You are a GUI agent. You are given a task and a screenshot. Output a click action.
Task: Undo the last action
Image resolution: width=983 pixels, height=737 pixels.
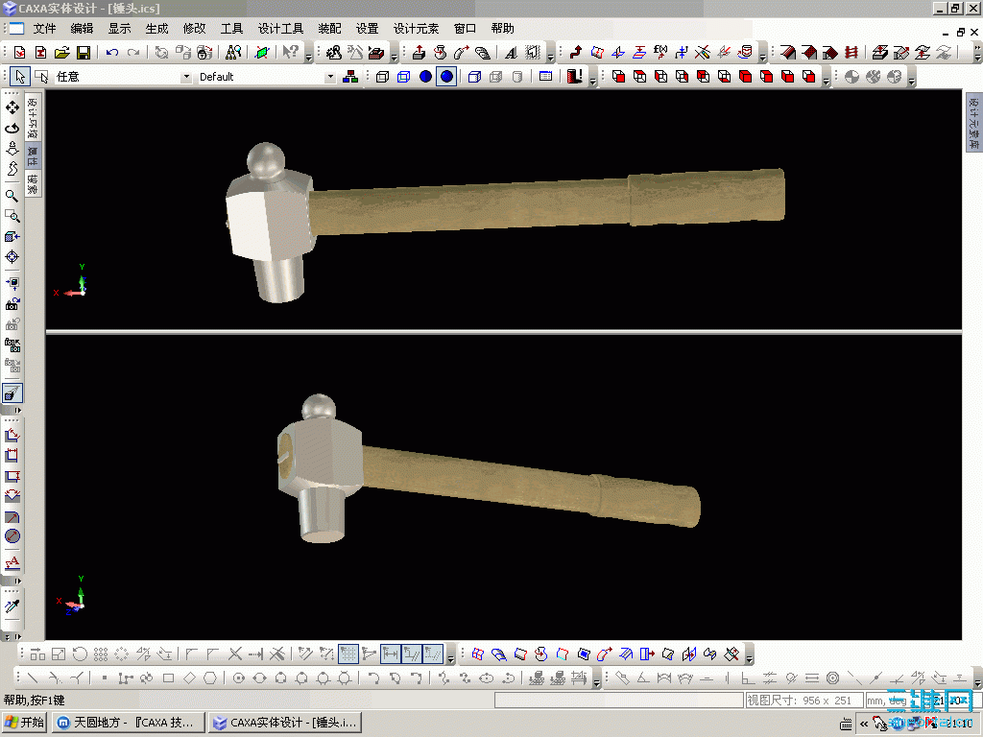(x=112, y=52)
